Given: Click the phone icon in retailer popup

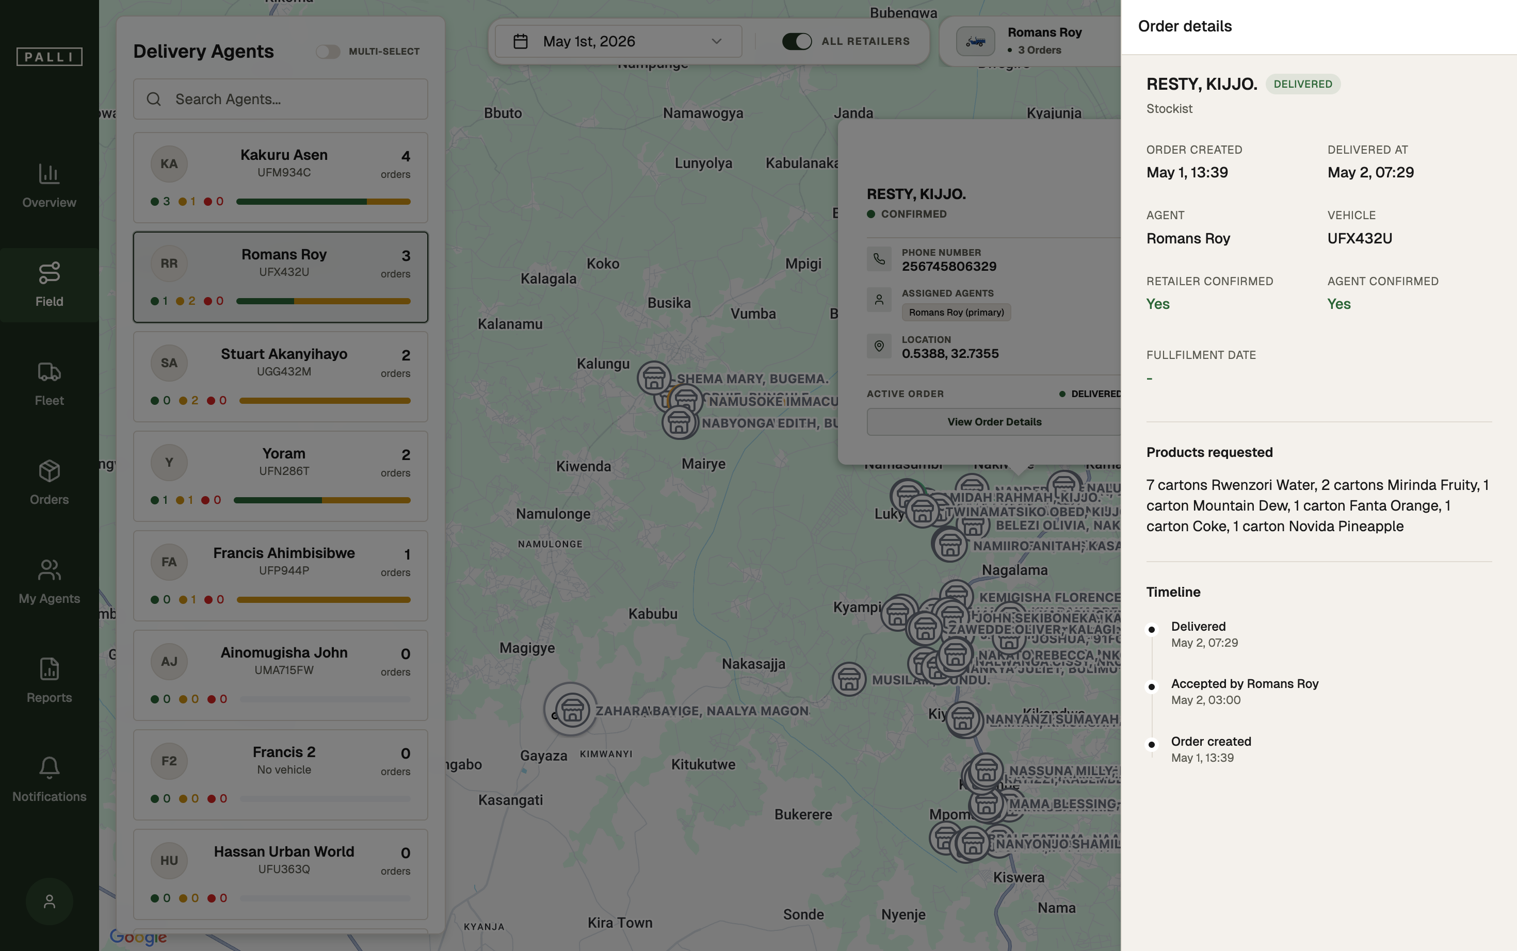Looking at the screenshot, I should tap(879, 259).
